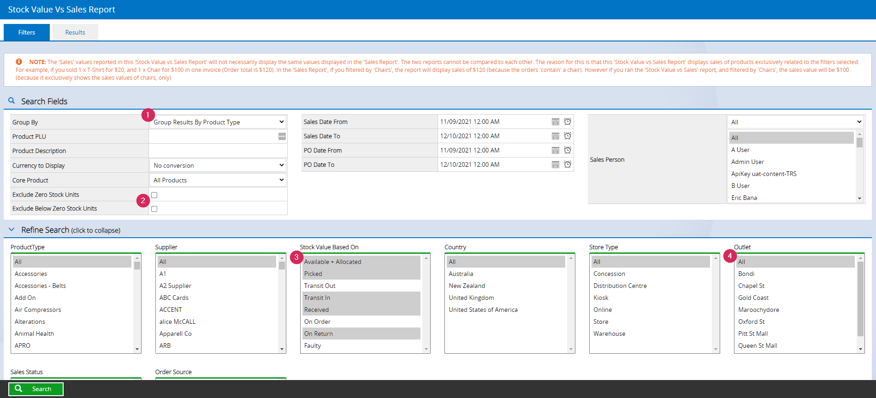876x398 pixels.
Task: Select 'Apparell Co' supplier
Action: [217, 334]
